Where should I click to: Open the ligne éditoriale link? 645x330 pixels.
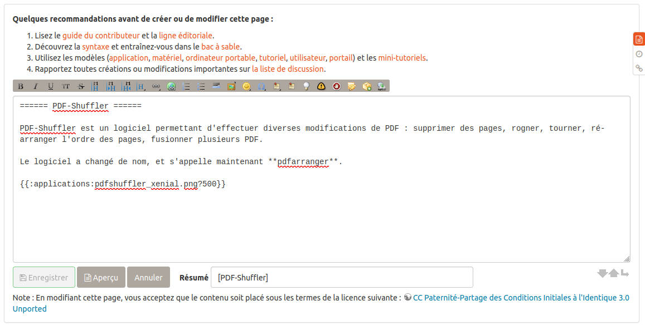pos(186,36)
